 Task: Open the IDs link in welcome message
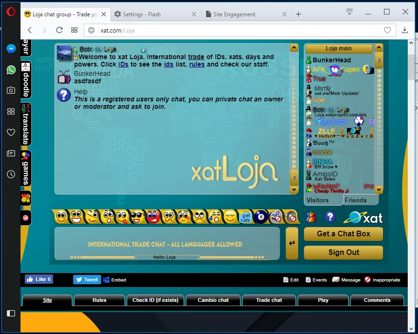point(123,64)
